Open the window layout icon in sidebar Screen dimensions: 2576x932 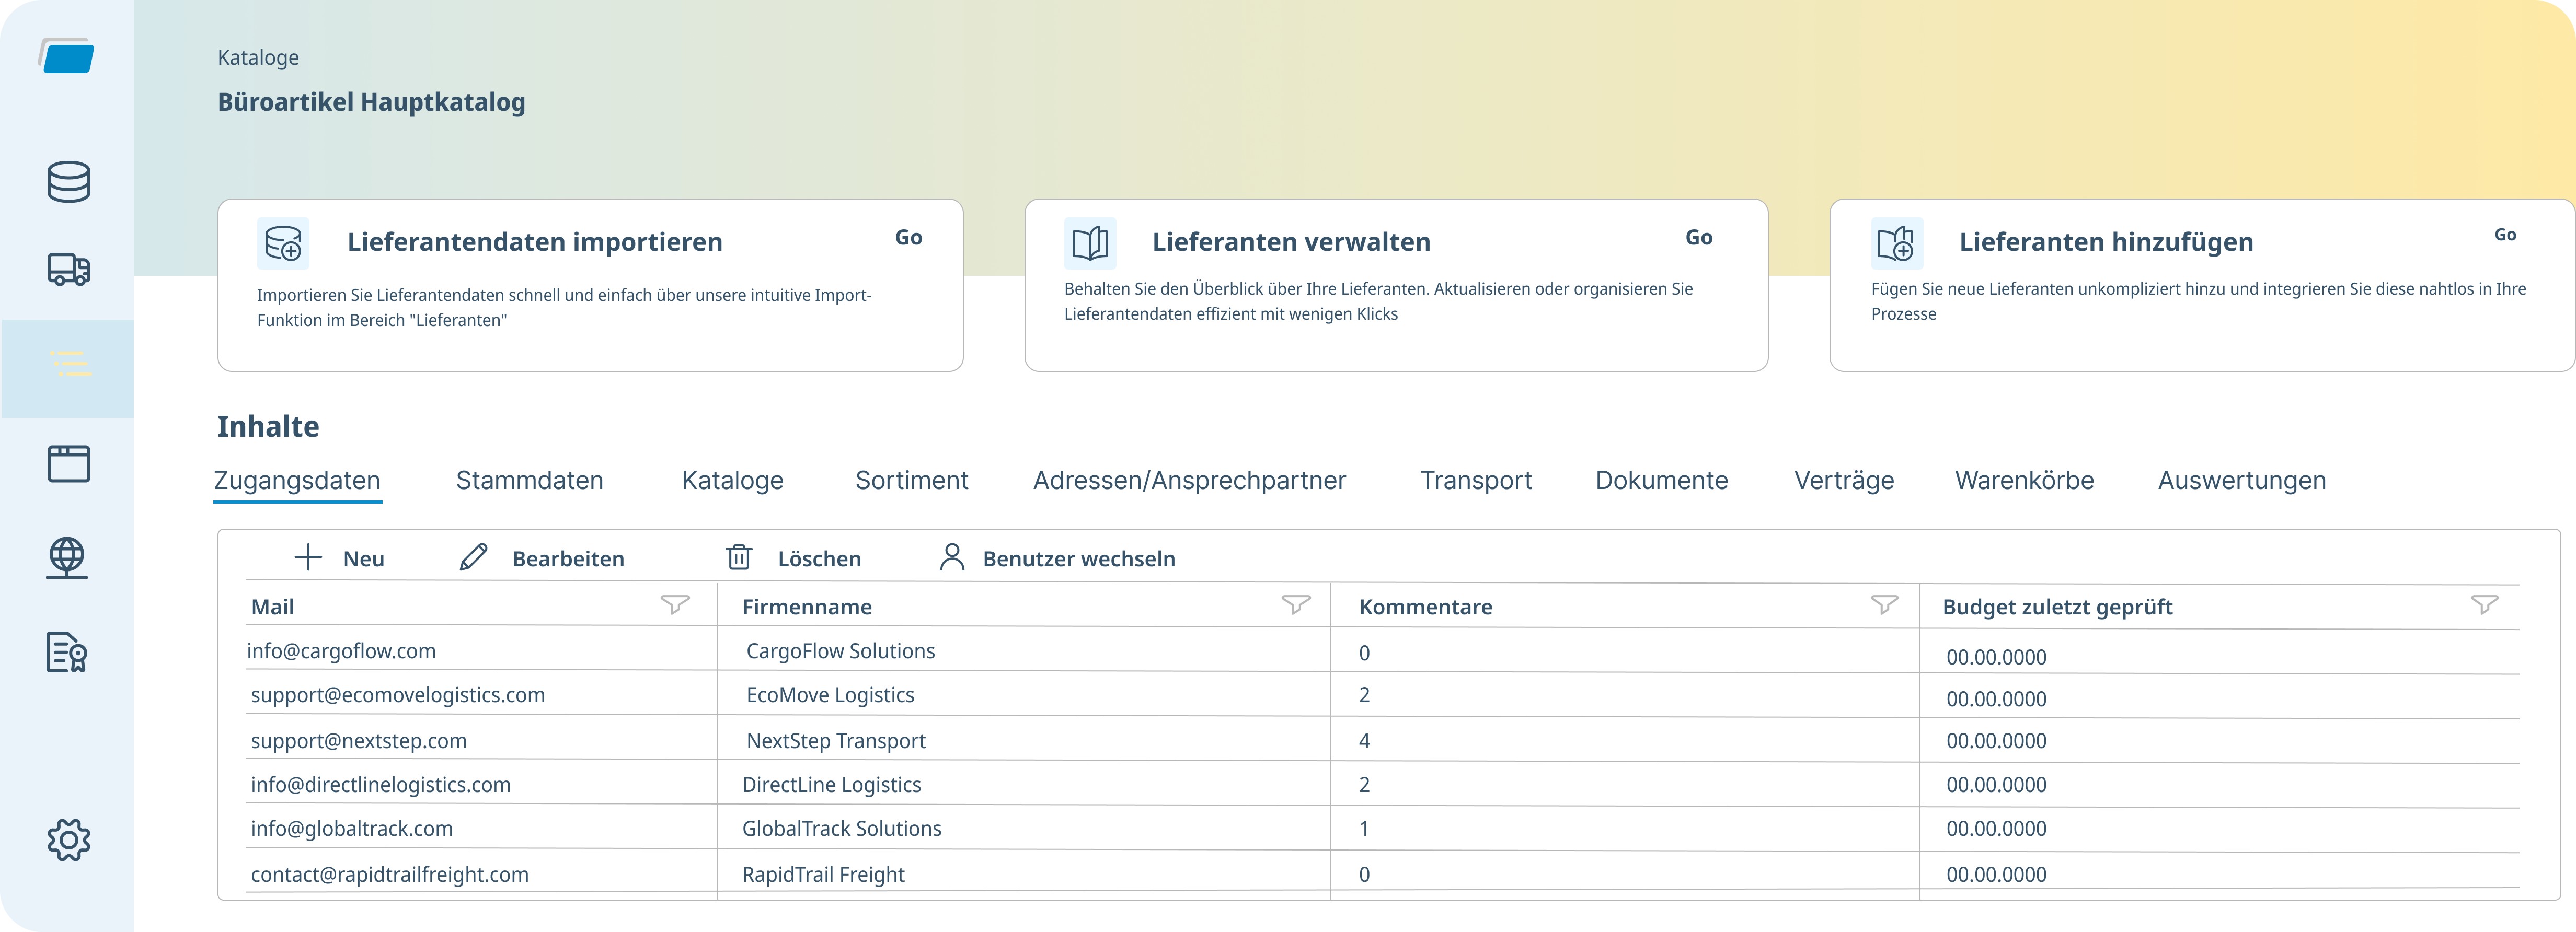tap(68, 463)
